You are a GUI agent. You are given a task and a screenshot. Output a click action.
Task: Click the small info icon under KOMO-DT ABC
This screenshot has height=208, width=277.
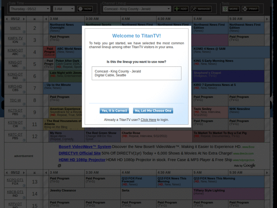click(x=24, y=56)
